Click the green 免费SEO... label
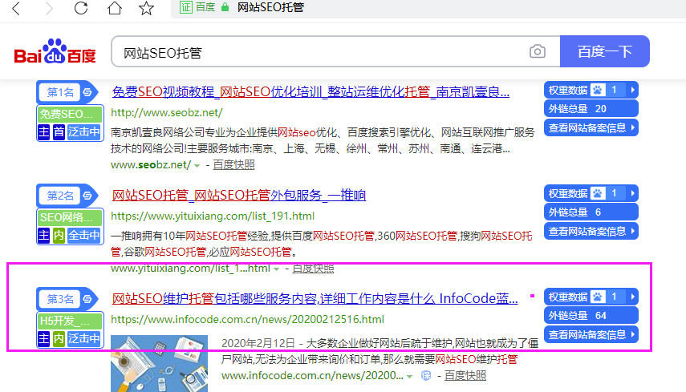 coord(70,114)
